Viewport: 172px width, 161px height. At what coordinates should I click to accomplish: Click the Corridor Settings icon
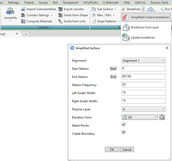[x=23, y=15]
